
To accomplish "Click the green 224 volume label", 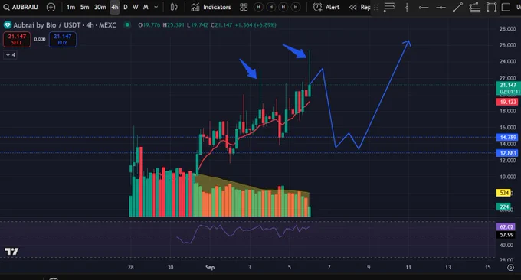I will click(x=503, y=207).
